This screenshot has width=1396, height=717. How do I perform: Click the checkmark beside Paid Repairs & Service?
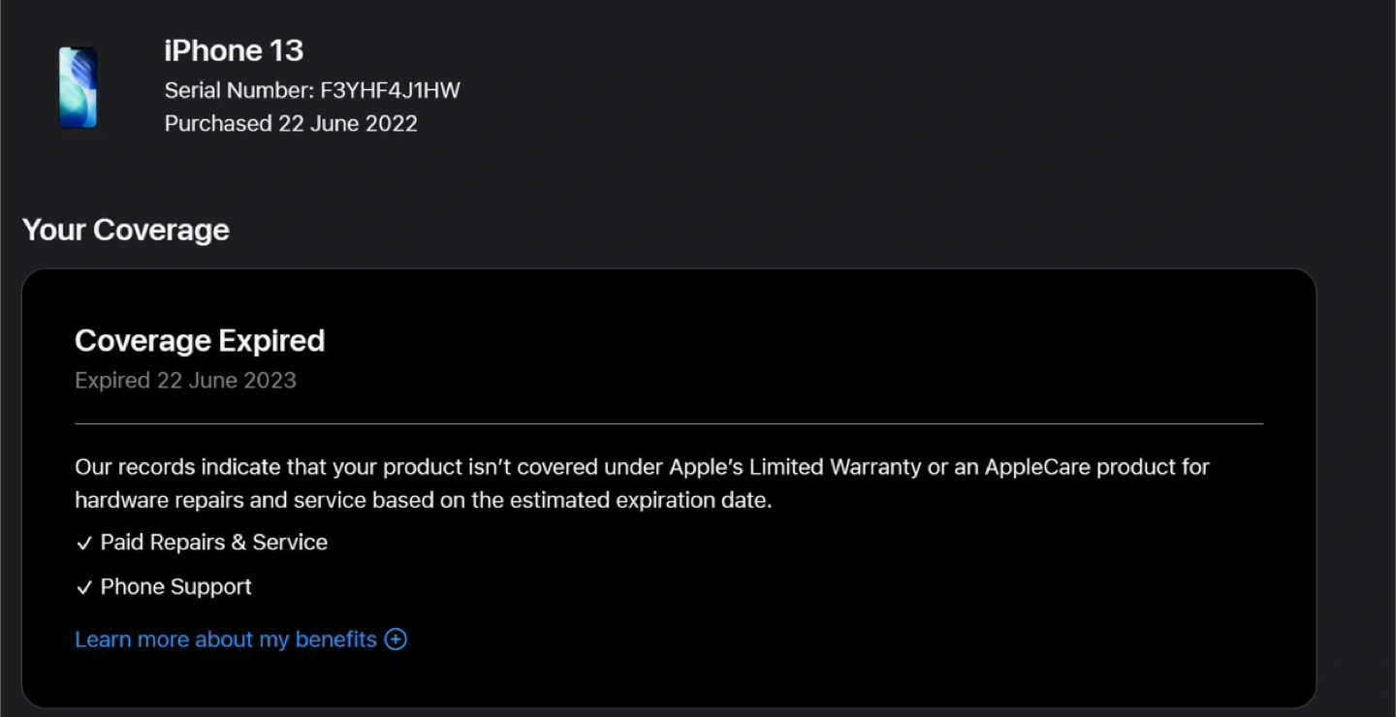(x=84, y=544)
